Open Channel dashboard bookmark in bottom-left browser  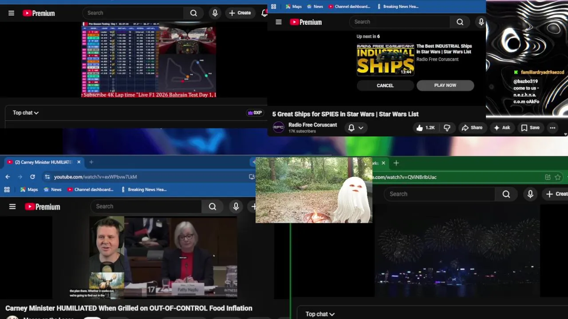click(90, 190)
